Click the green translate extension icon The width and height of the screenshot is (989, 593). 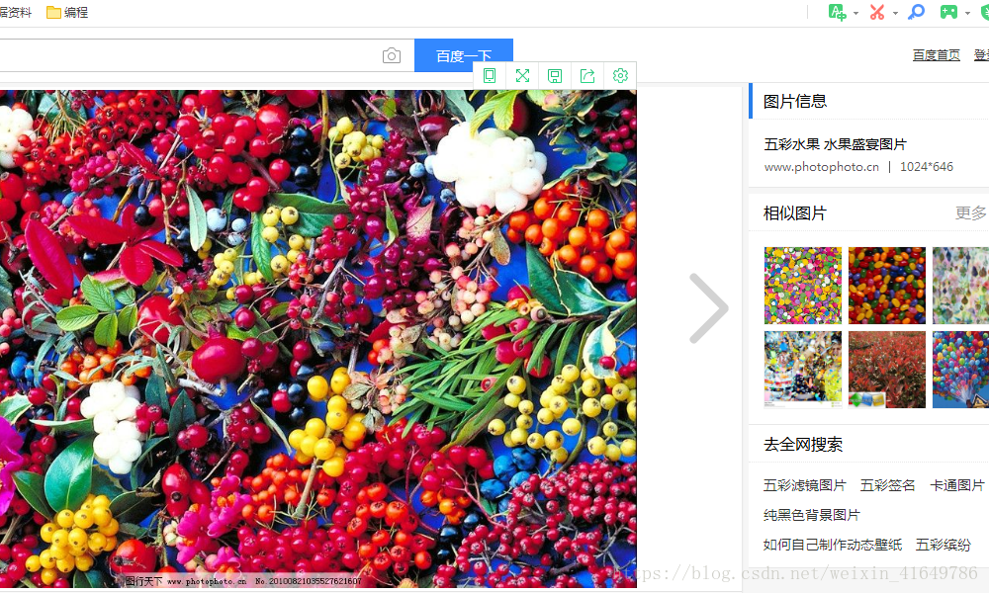point(837,12)
